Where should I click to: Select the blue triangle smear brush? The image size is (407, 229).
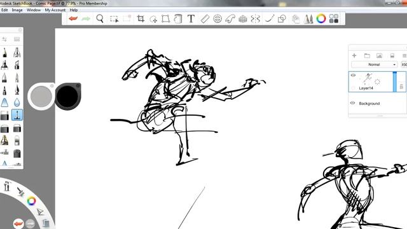[x=4, y=102]
